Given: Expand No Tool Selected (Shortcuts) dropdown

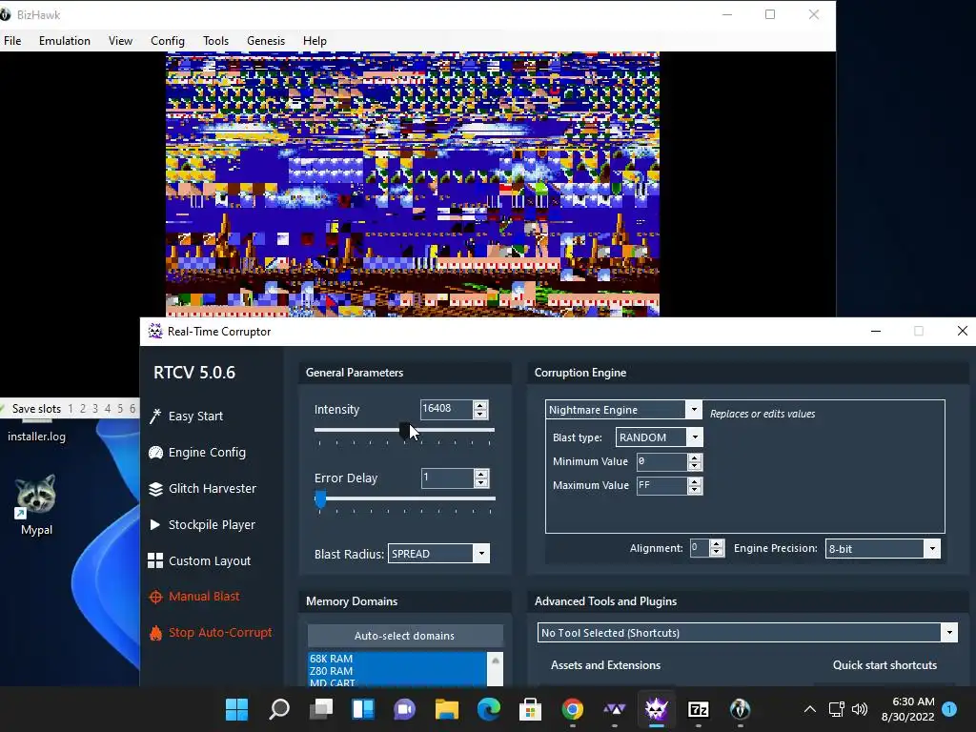Looking at the screenshot, I should pos(949,633).
